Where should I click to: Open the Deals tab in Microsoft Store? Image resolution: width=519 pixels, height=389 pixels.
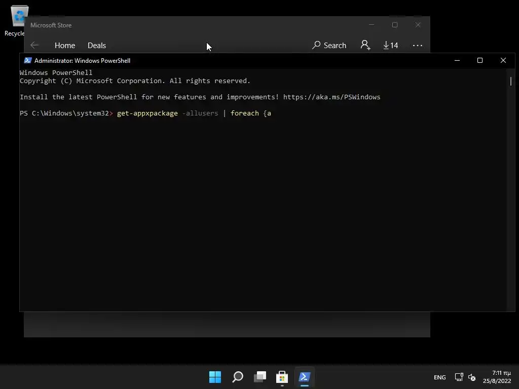(97, 45)
